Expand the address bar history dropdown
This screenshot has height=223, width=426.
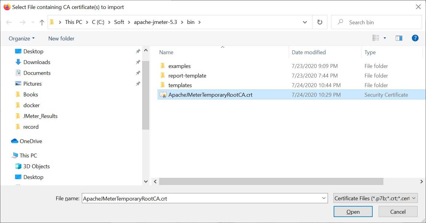[x=305, y=22]
